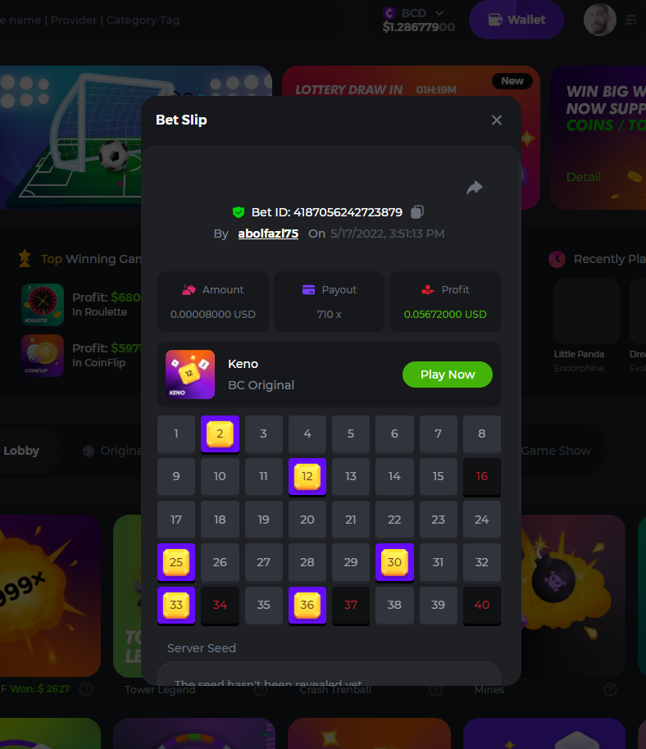Open the Keno game thumbnail icon
This screenshot has height=749, width=646.
click(x=190, y=374)
